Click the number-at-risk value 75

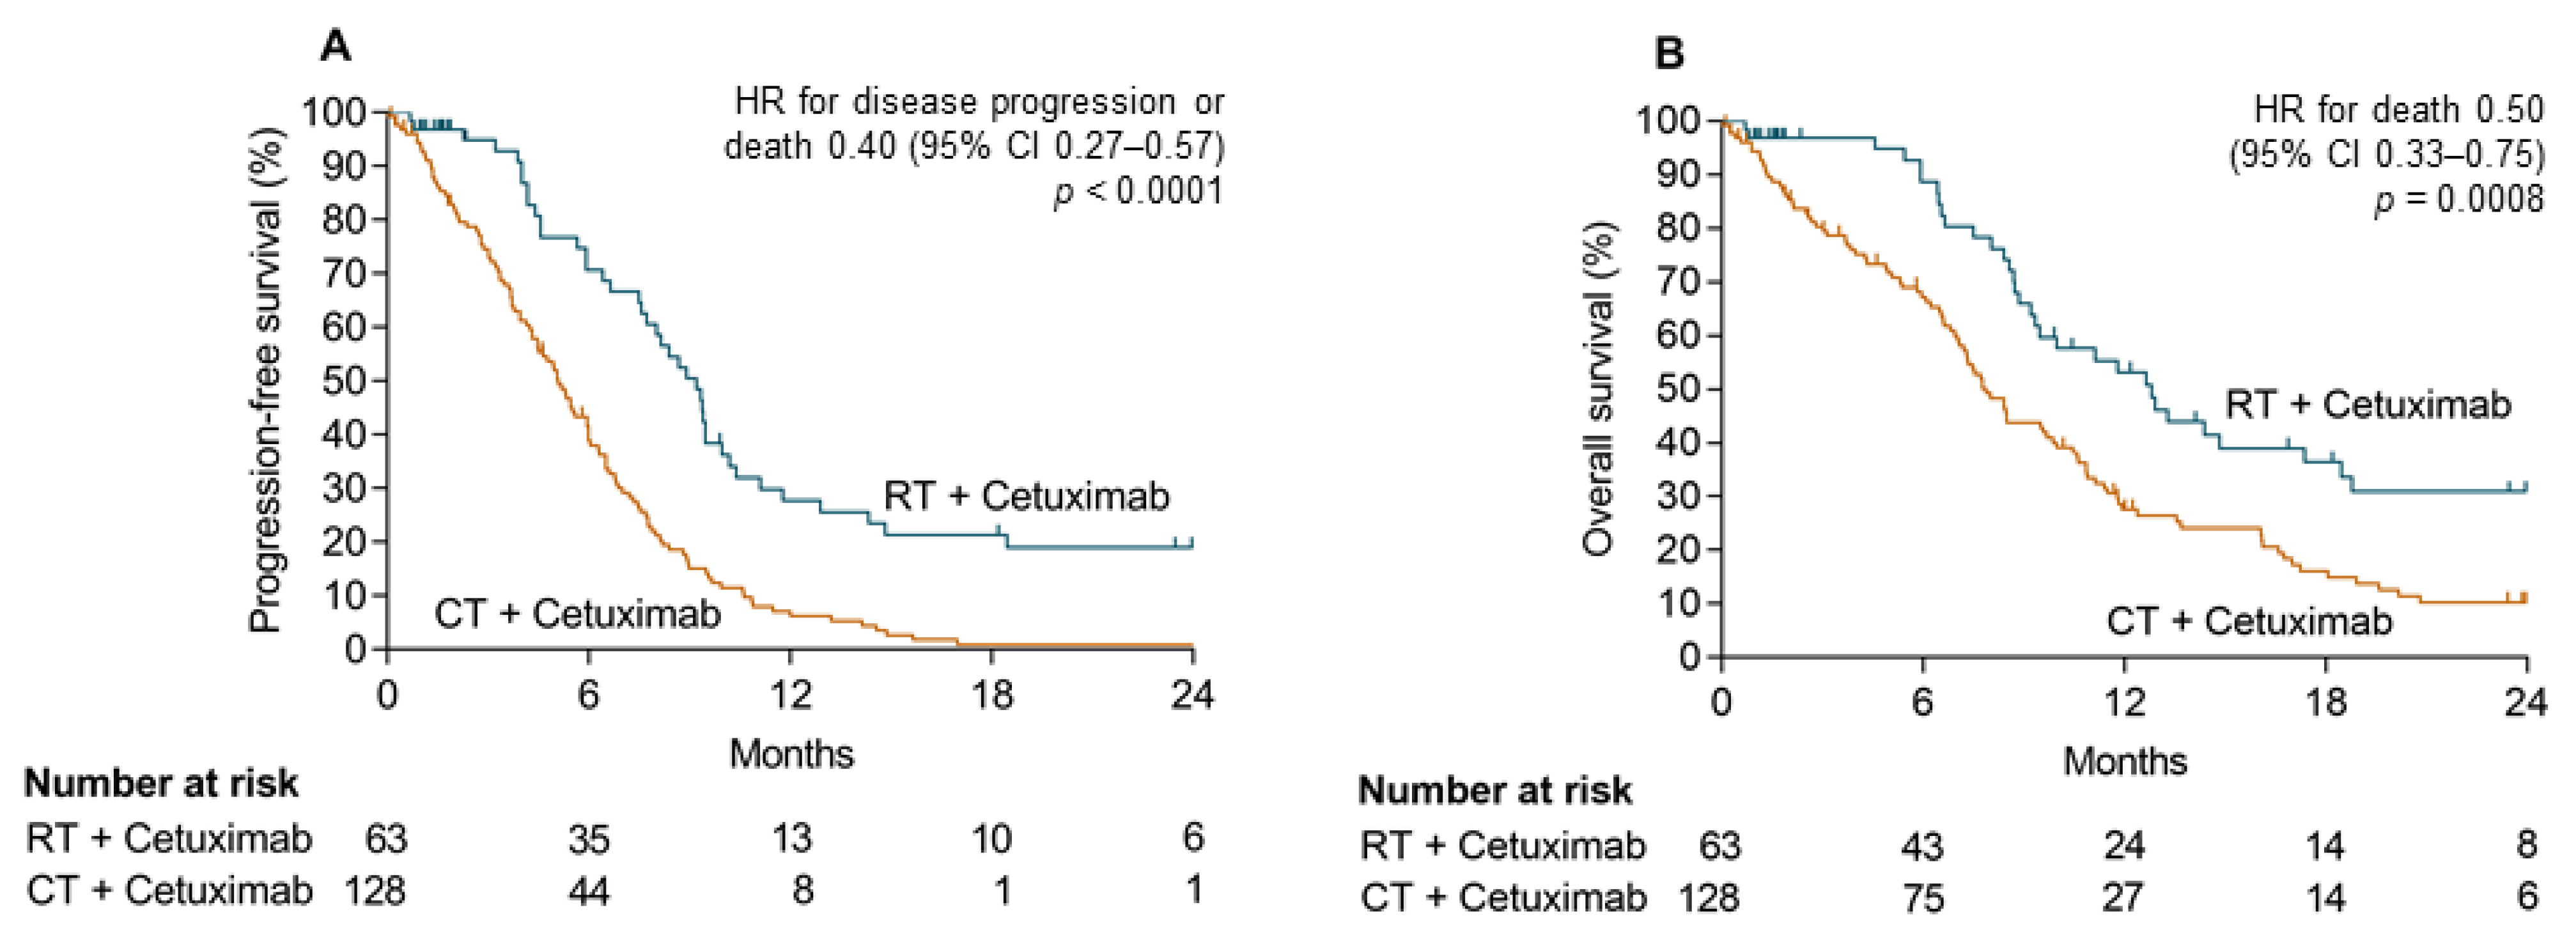point(1922,898)
